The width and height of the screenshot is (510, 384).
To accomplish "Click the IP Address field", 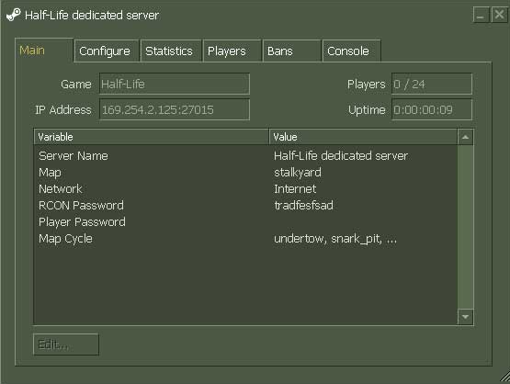I will coord(175,110).
